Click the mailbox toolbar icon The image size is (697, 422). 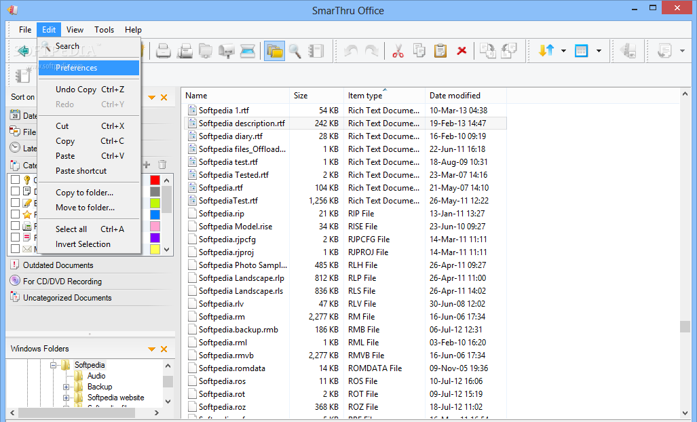[227, 51]
